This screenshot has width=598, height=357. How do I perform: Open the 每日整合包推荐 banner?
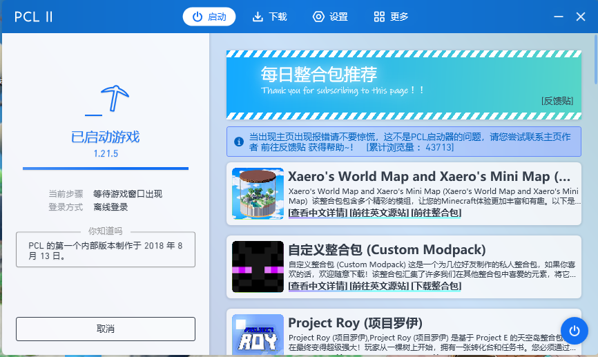click(x=404, y=85)
